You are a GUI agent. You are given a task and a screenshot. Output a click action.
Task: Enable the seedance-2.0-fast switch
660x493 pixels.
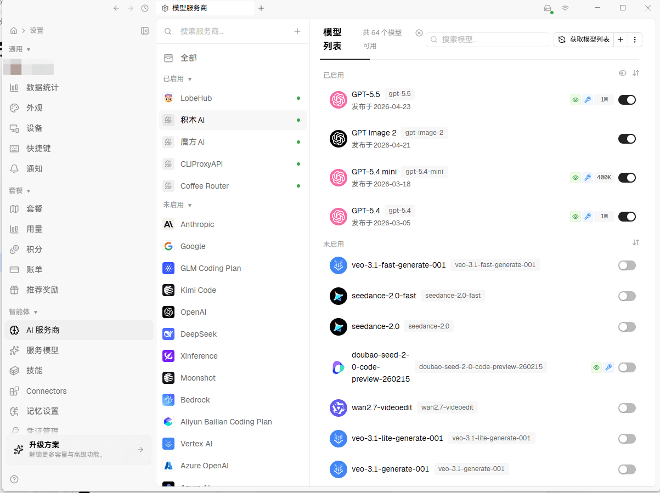point(627,296)
